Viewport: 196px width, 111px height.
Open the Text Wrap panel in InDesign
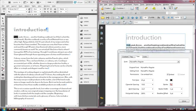(x=88, y=69)
